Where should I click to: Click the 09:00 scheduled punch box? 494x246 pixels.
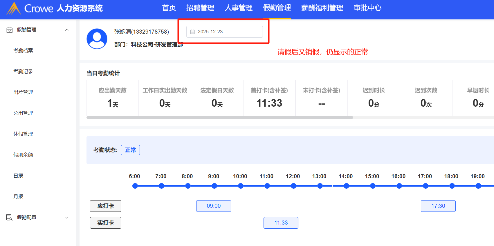(x=214, y=206)
